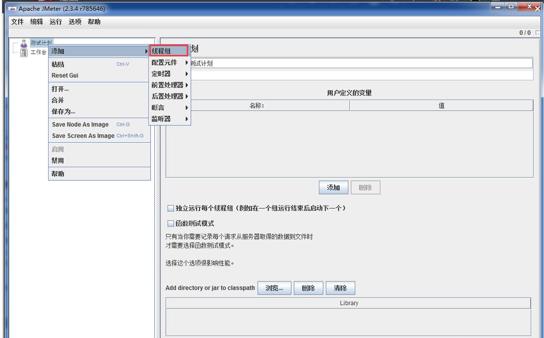Choose Save Node As Image menu entry
The image size is (544, 338).
tap(80, 124)
